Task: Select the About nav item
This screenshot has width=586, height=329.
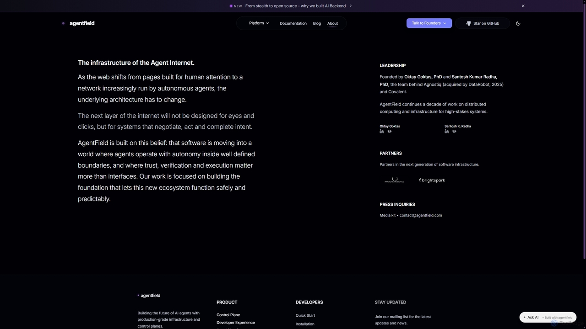Action: pos(332,23)
